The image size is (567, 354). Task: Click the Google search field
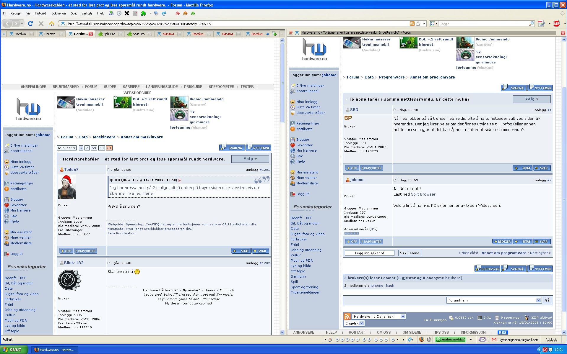(x=483, y=24)
